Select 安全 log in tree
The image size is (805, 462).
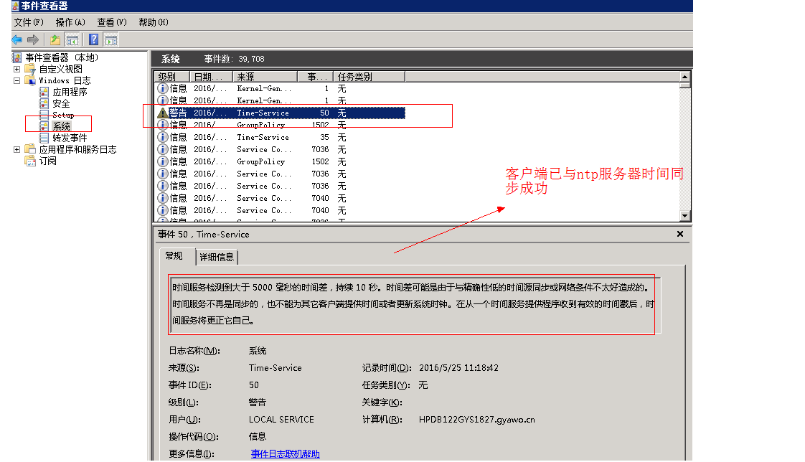(61, 103)
